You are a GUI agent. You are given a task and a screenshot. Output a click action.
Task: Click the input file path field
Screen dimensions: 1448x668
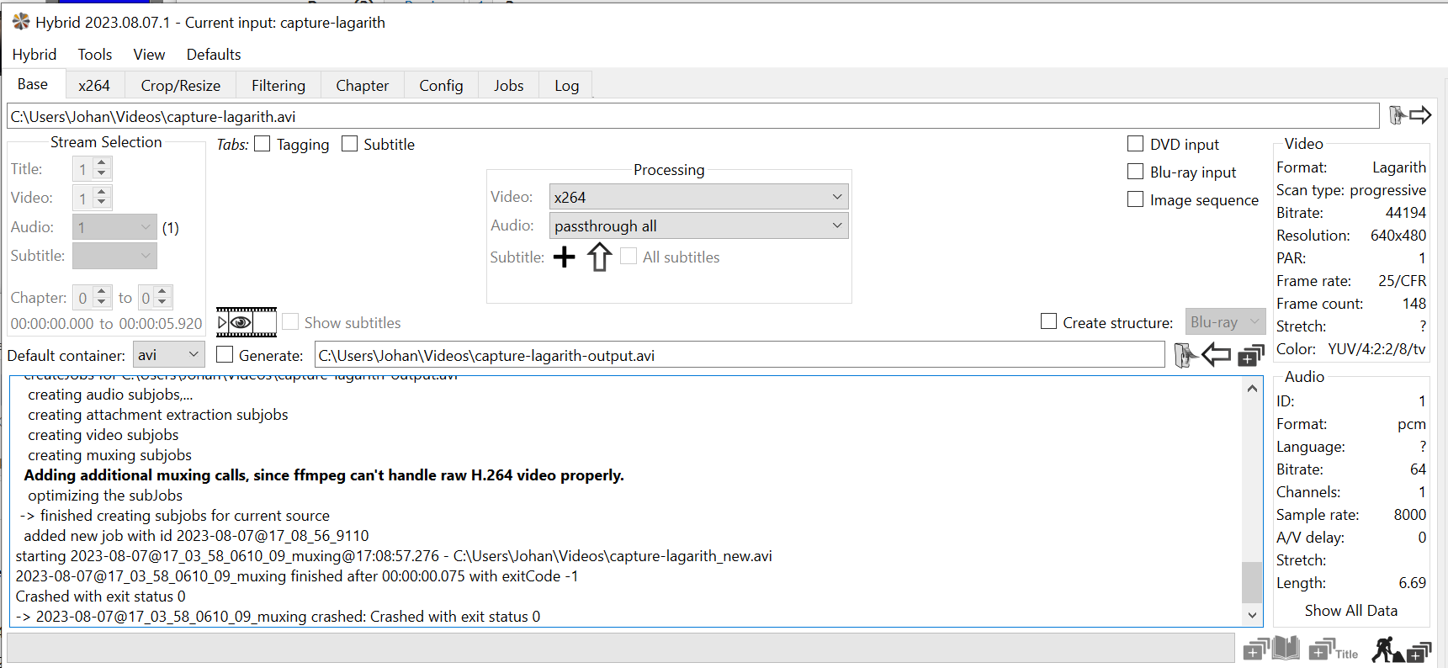pyautogui.click(x=690, y=116)
